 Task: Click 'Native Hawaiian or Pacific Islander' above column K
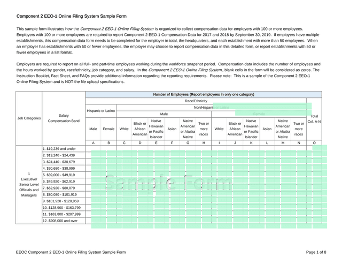(251, 129)
